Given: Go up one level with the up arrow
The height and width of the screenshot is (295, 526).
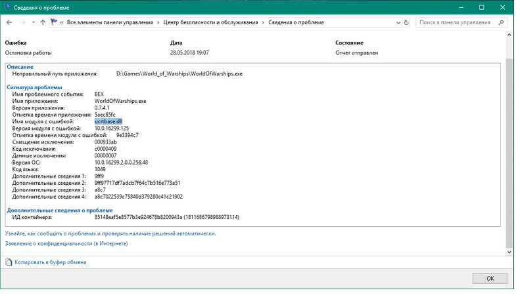Looking at the screenshot, I should [x=43, y=22].
